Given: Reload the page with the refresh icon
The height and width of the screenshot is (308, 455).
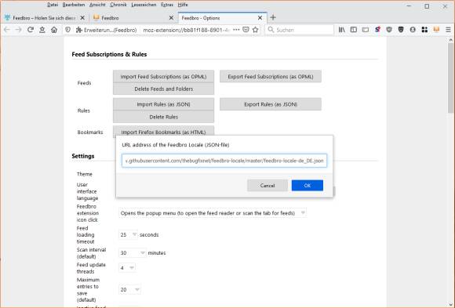Looking at the screenshot, I should click(x=30, y=30).
